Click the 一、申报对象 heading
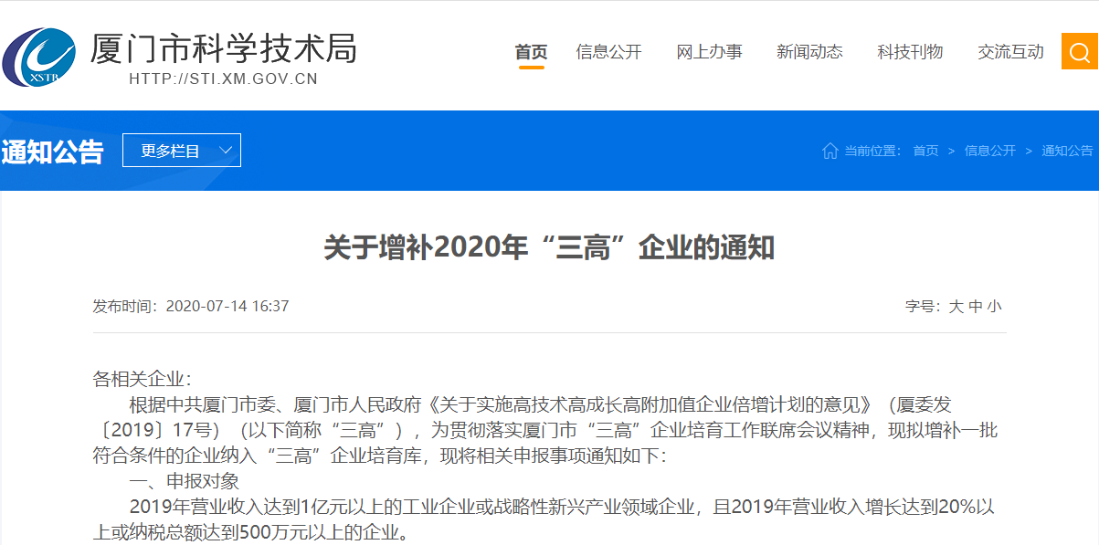This screenshot has height=545, width=1099. (x=185, y=481)
